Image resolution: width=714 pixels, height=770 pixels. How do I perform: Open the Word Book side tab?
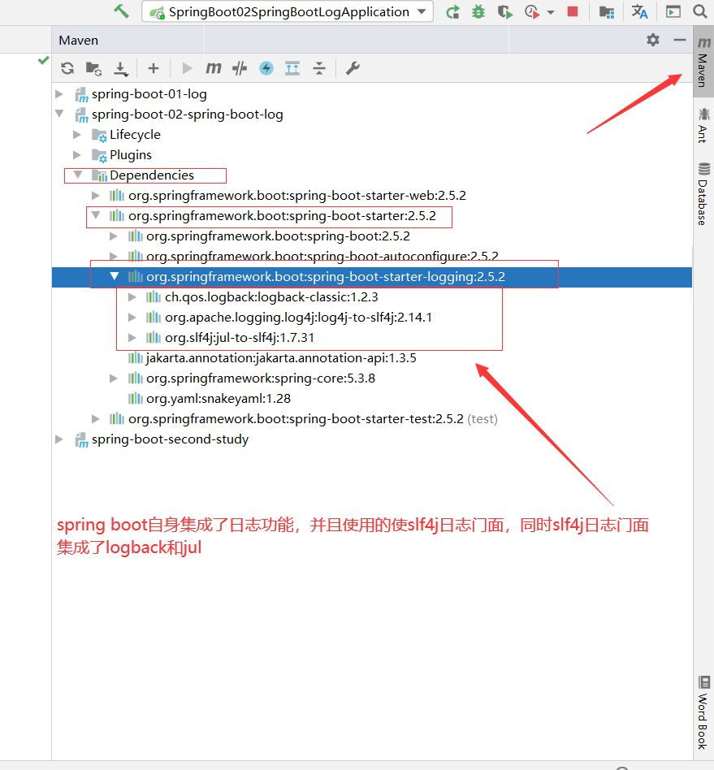pos(703,712)
